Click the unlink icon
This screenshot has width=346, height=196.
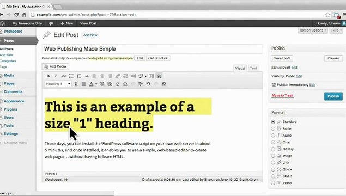(125, 76)
